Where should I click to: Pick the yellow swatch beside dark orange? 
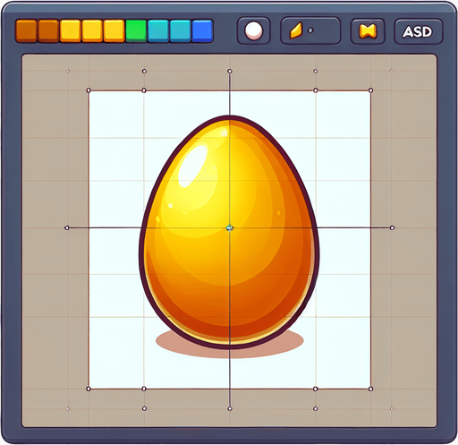71,30
